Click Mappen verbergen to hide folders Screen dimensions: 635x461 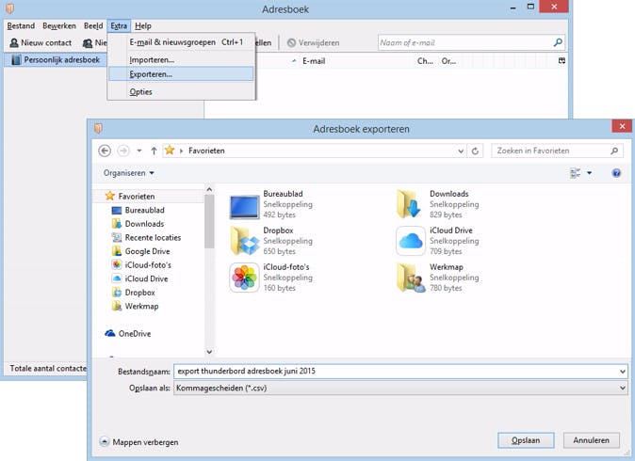(139, 442)
